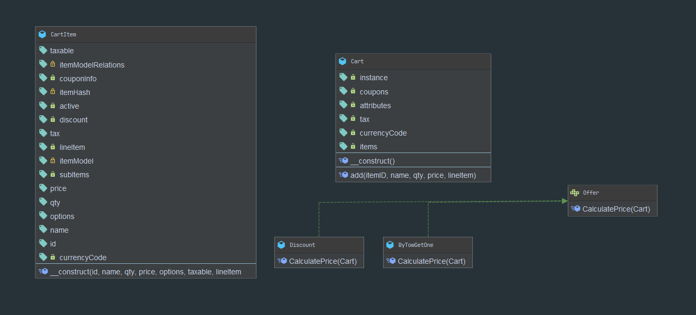Click the green arrowhead pointing at Offer
This screenshot has height=315, width=696.
click(565, 201)
